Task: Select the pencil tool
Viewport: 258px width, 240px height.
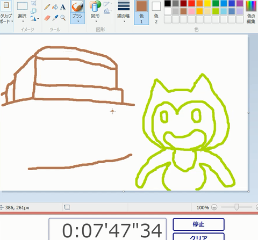Action: (x=47, y=7)
